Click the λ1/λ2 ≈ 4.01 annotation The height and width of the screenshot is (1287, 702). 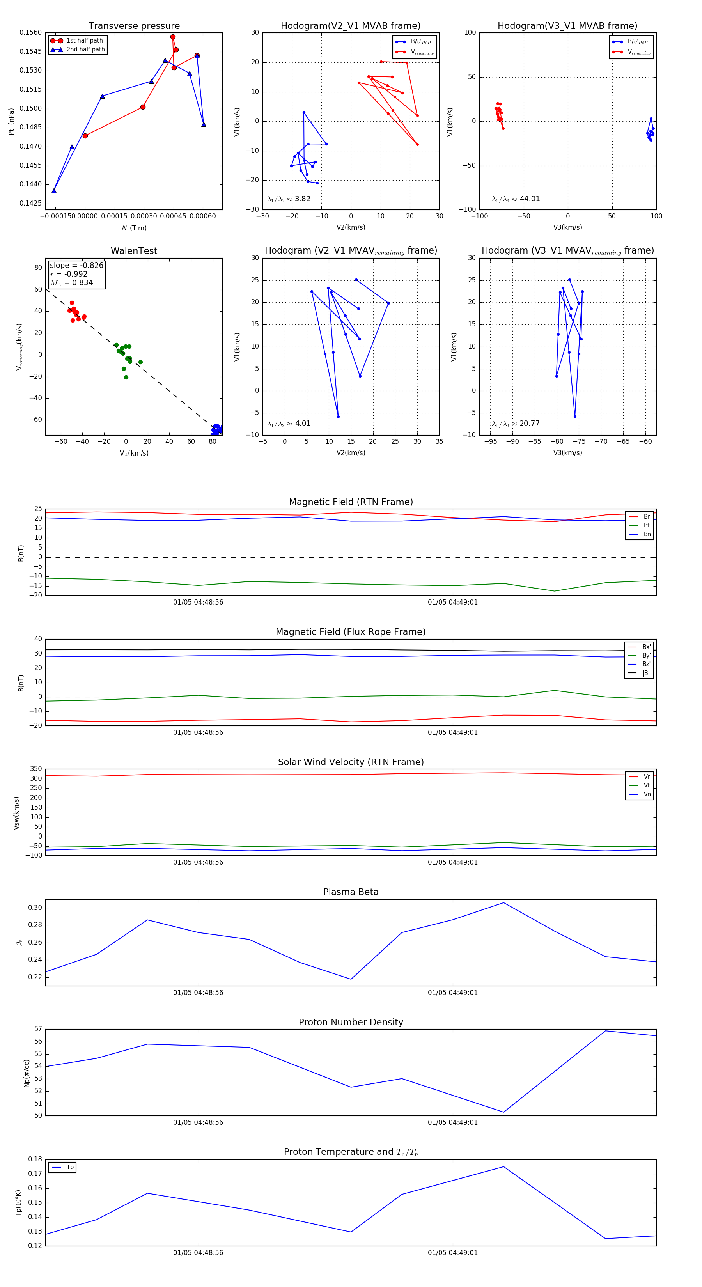pos(289,424)
